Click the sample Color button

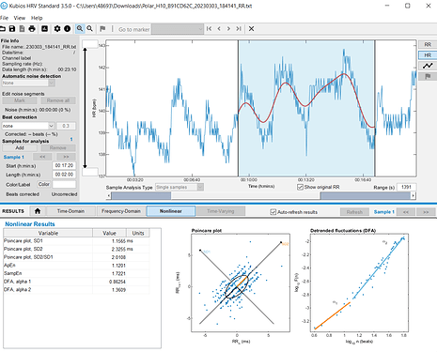point(44,184)
